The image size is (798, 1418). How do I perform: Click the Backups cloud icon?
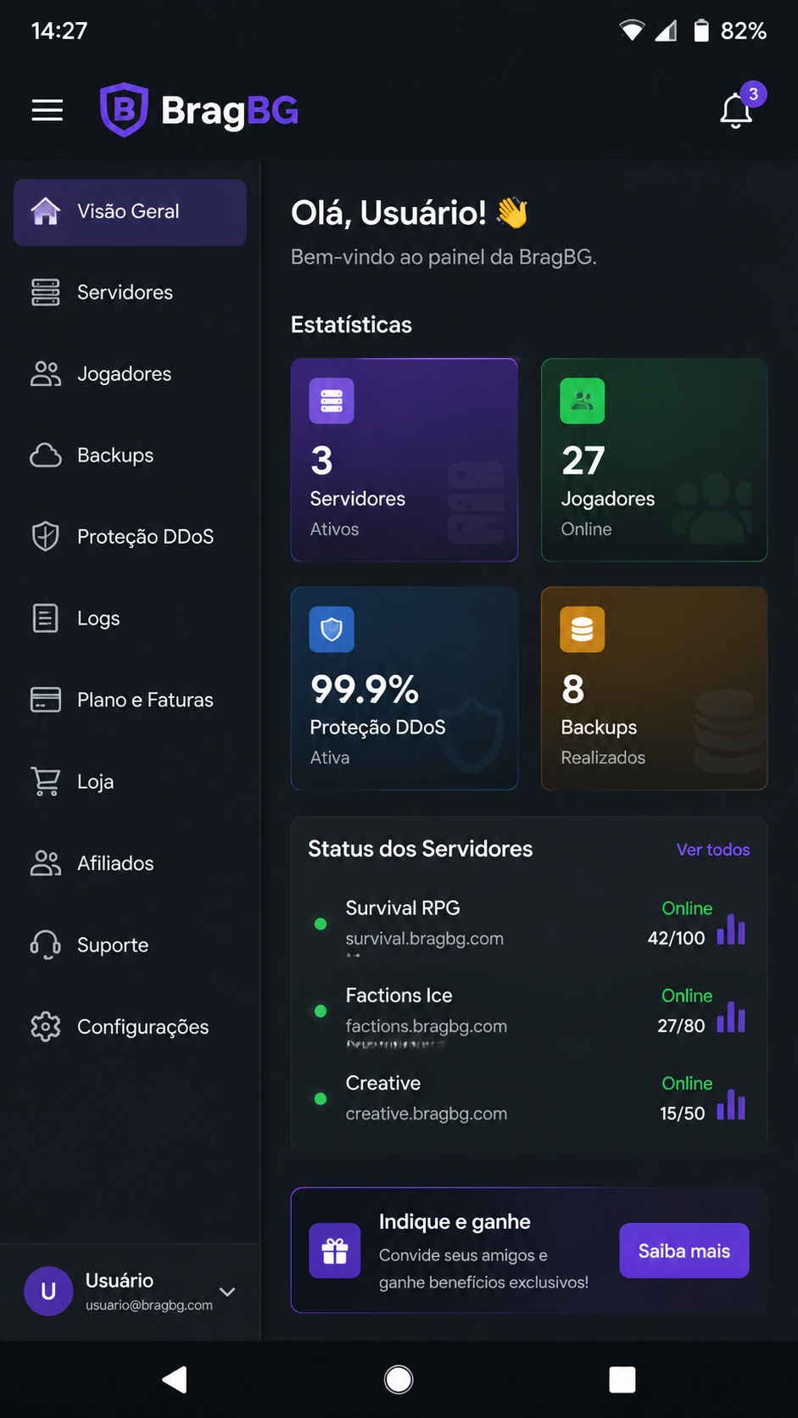[46, 455]
